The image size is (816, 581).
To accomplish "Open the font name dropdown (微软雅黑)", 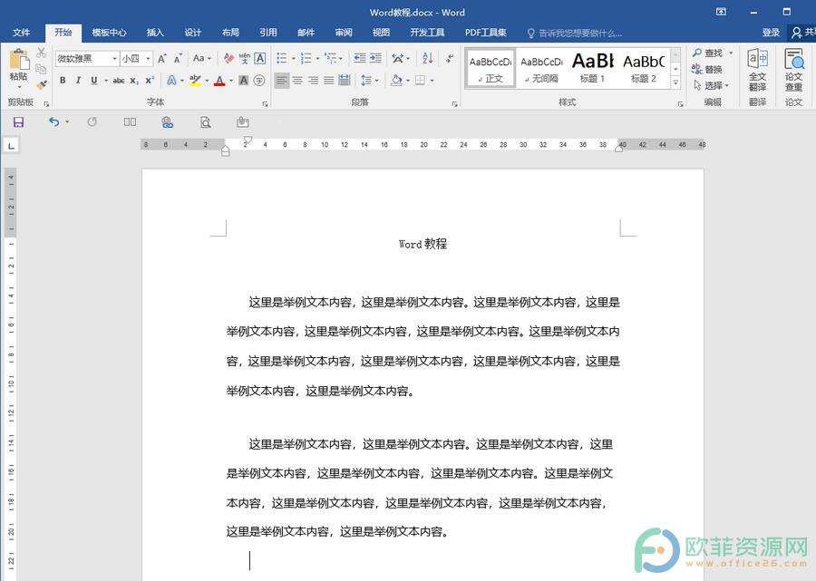I will click(114, 59).
